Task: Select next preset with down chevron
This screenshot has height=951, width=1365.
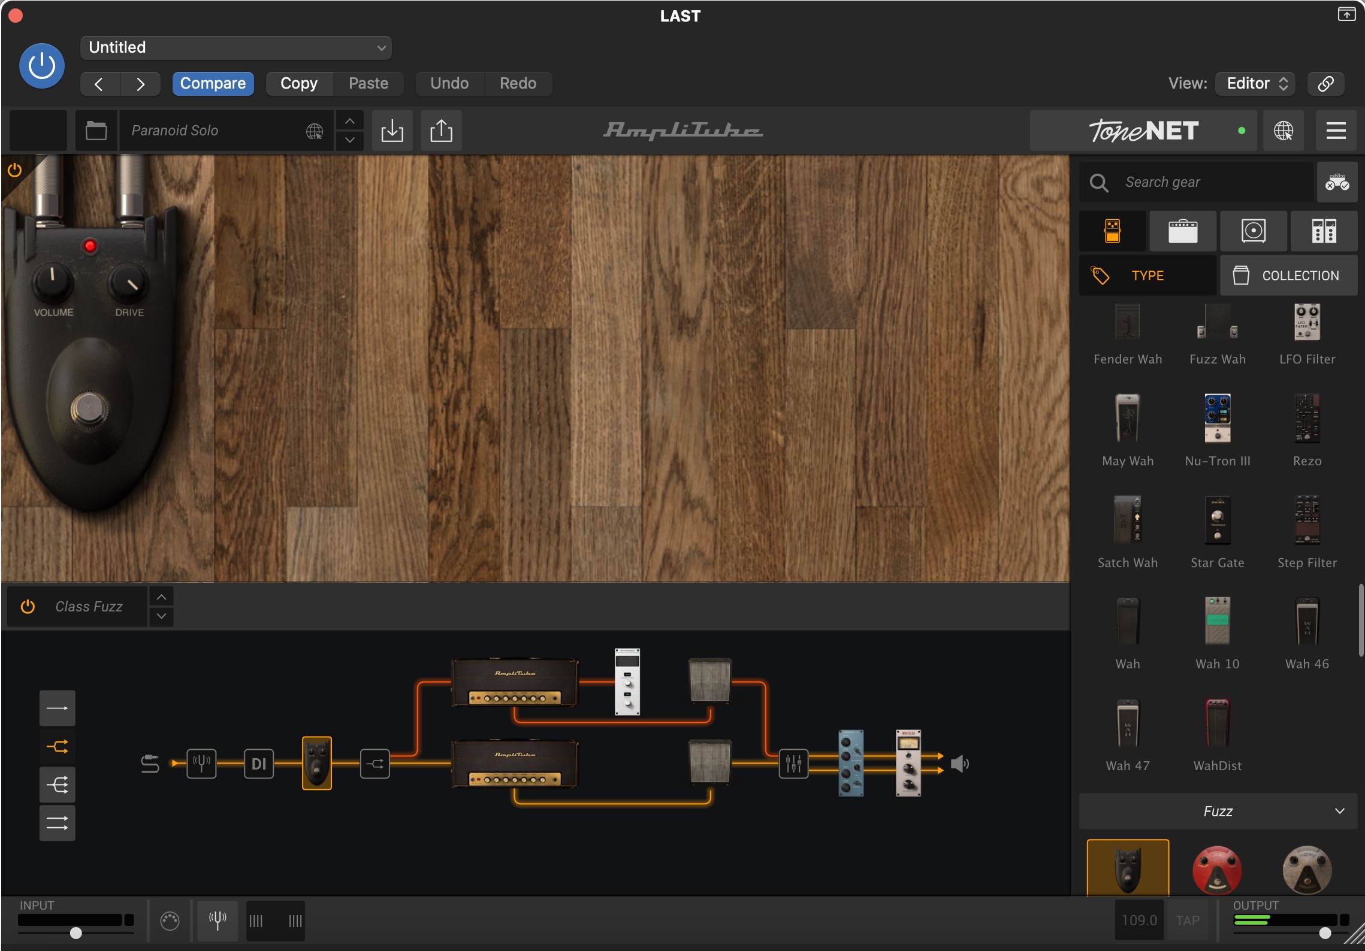Action: pyautogui.click(x=350, y=140)
